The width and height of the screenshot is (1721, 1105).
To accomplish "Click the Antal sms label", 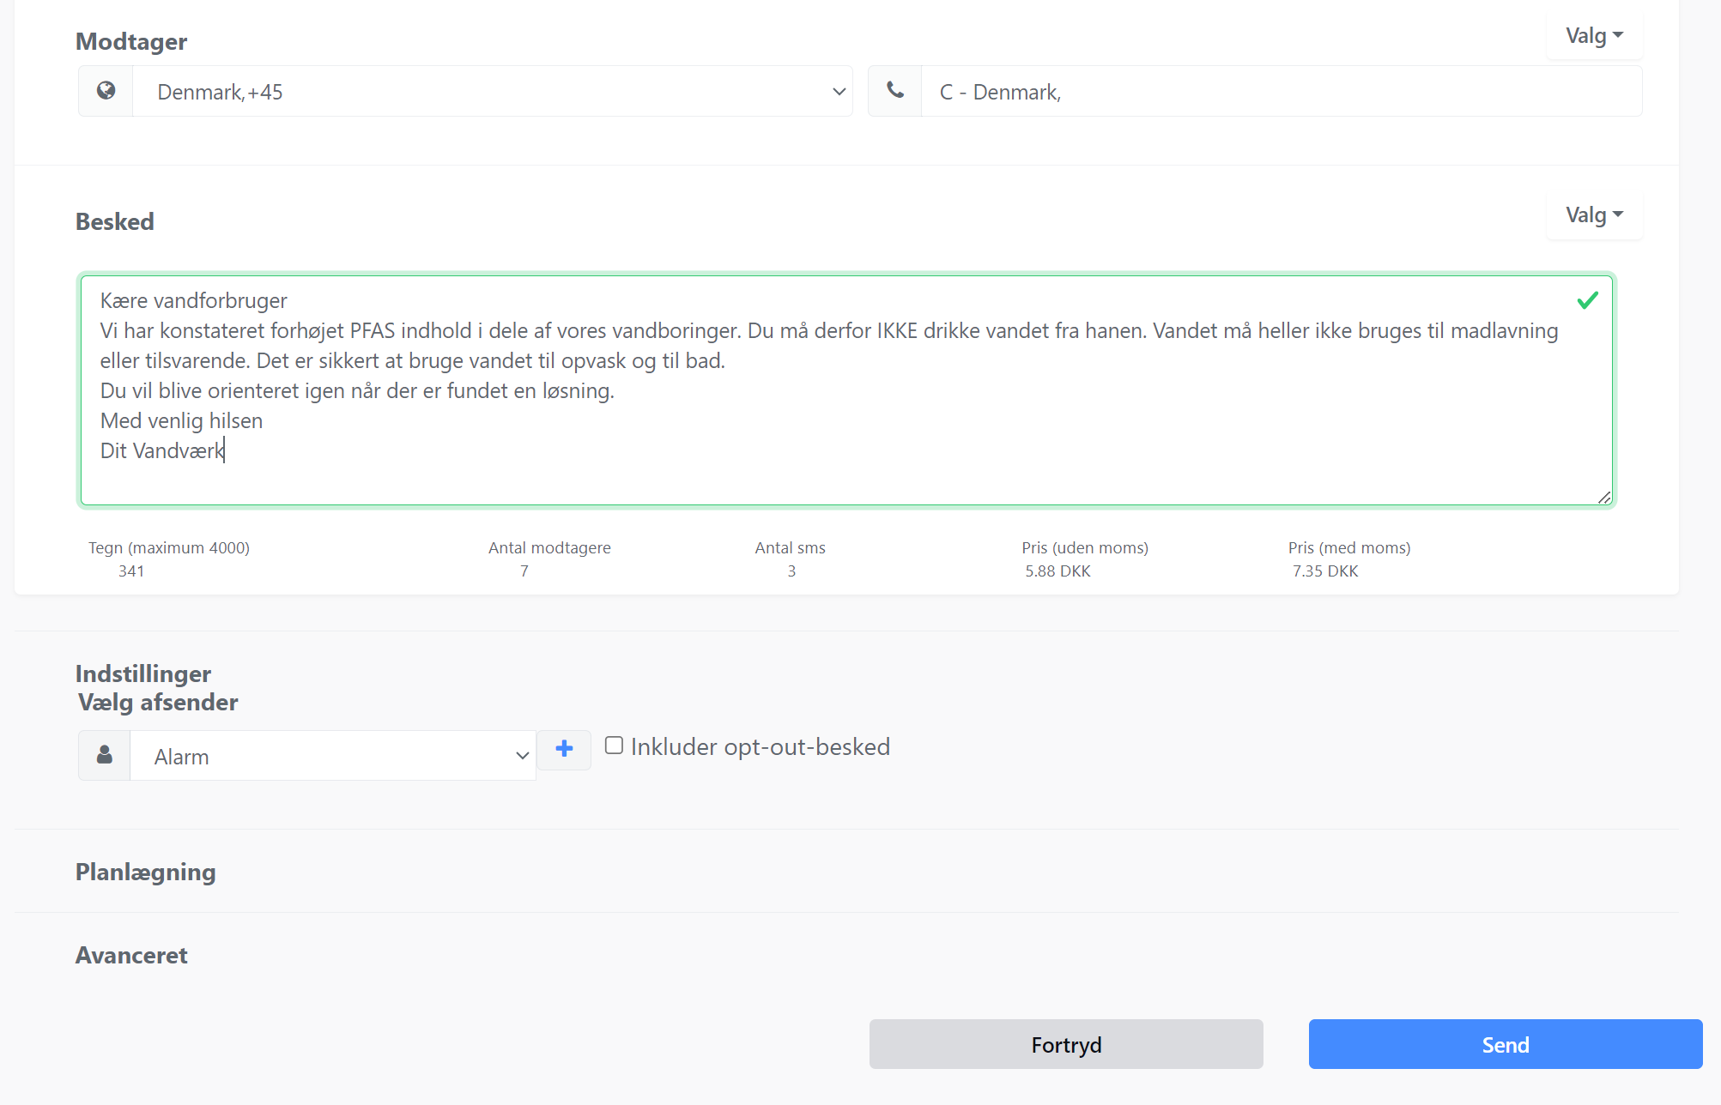I will 790,547.
